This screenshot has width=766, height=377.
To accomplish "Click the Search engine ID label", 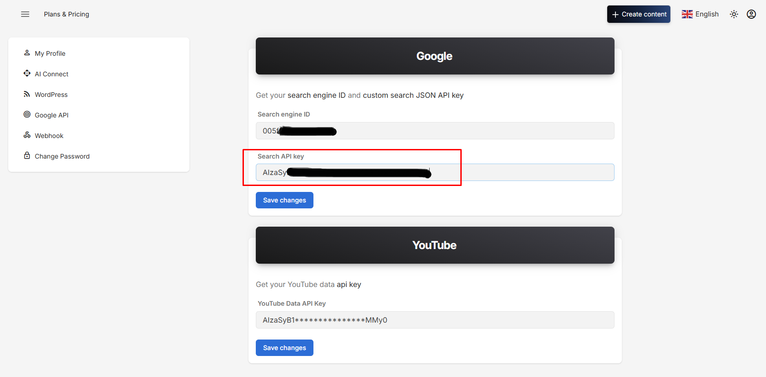I will [284, 114].
